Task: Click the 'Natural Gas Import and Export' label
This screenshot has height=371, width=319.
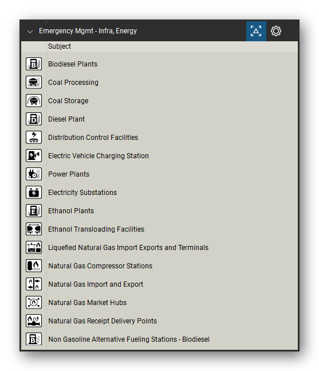Action: click(x=96, y=284)
